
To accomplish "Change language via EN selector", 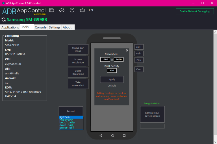I will coord(91,10).
